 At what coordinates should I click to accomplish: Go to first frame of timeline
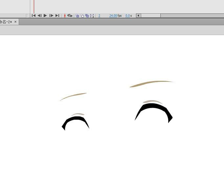[34, 15]
